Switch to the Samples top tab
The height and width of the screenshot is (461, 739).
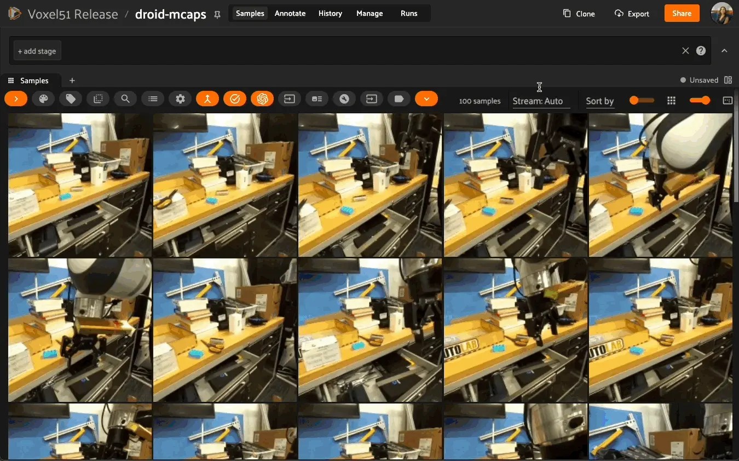pos(250,14)
